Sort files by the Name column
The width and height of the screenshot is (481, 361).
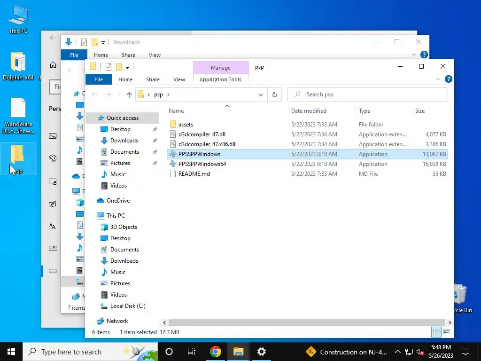pos(176,111)
